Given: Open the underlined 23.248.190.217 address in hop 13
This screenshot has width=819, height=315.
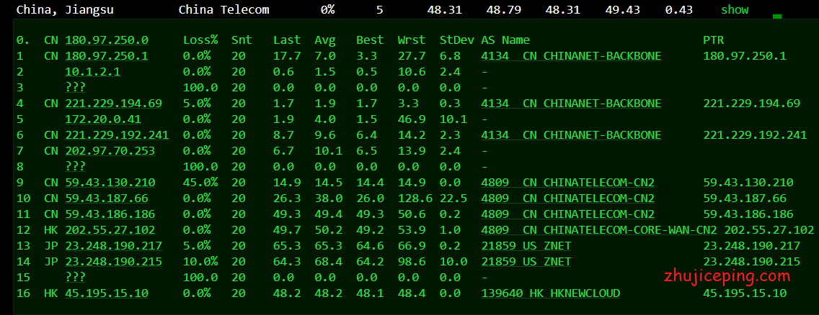Looking at the screenshot, I should coord(113,246).
